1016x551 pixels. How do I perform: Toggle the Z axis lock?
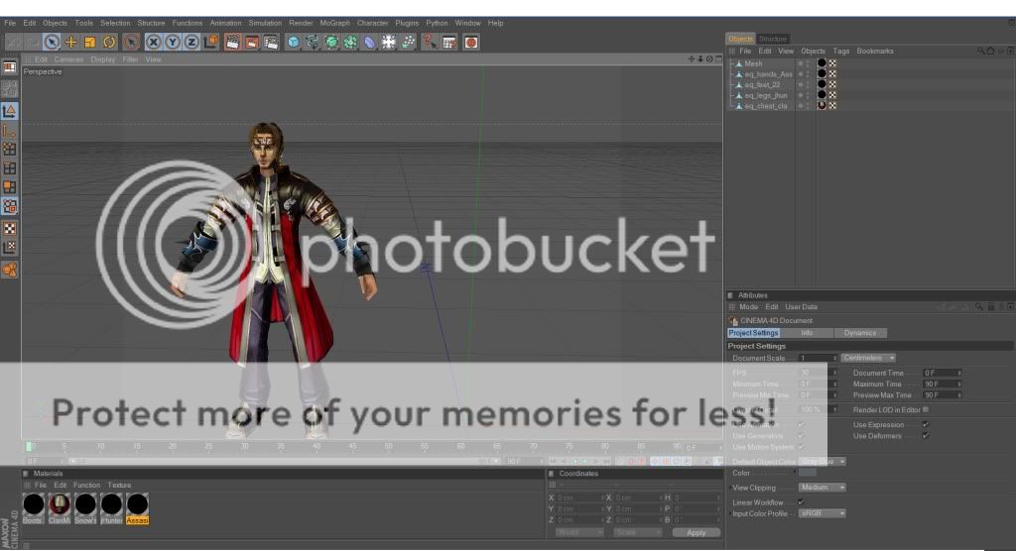pos(190,42)
